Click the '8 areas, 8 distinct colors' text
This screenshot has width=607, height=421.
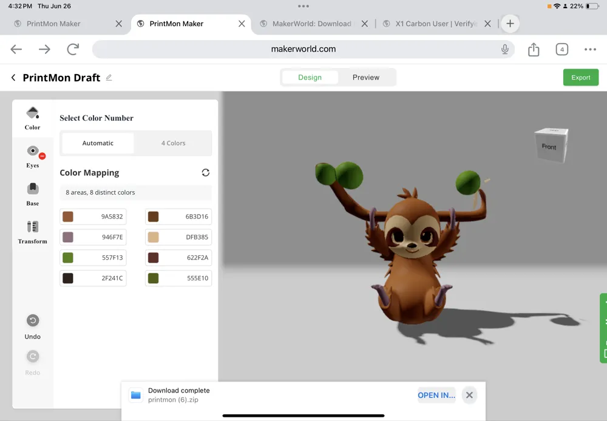point(100,192)
